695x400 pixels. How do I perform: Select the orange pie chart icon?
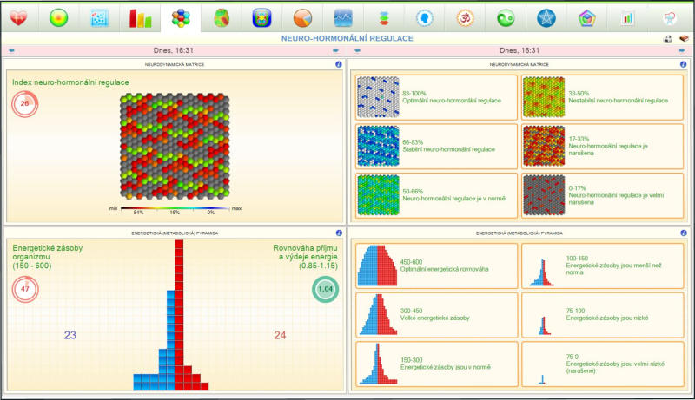pyautogui.click(x=302, y=17)
